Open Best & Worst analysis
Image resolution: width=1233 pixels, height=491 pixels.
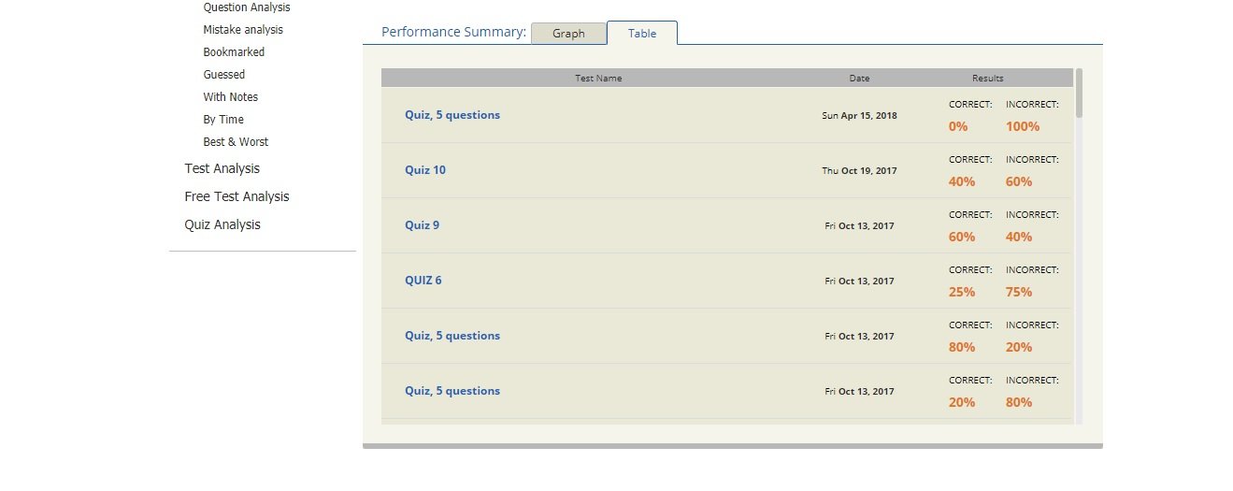tap(236, 142)
